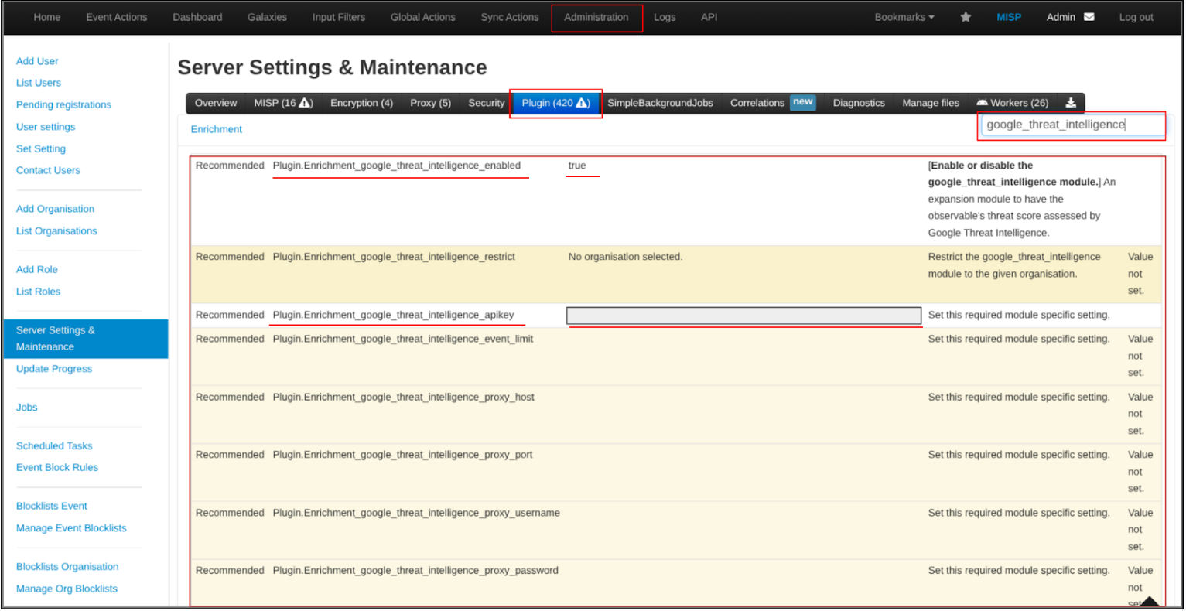The image size is (1186, 611).
Task: Open the Input Filters menu
Action: click(339, 17)
